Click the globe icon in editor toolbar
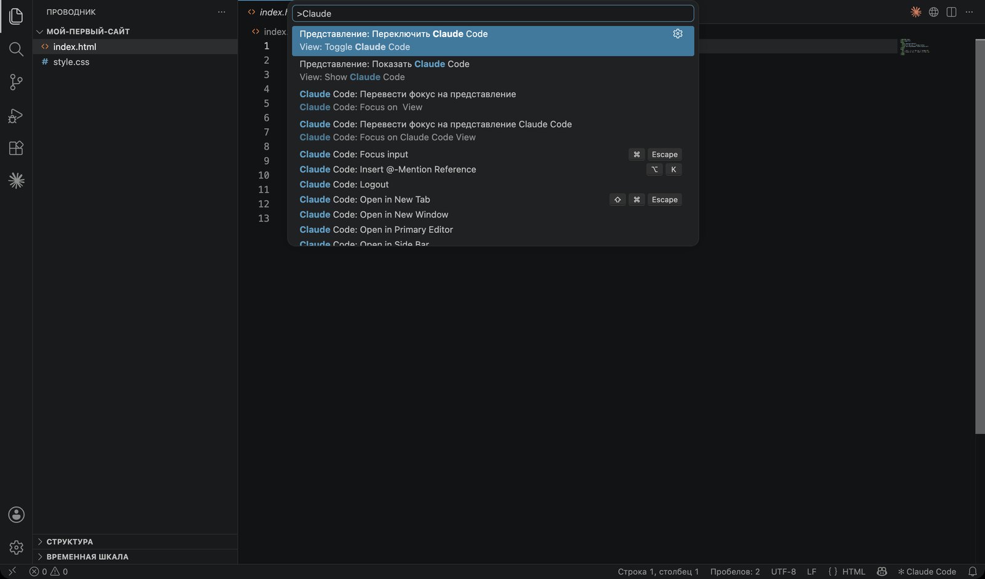Screen dimensions: 985x579 pos(934,12)
